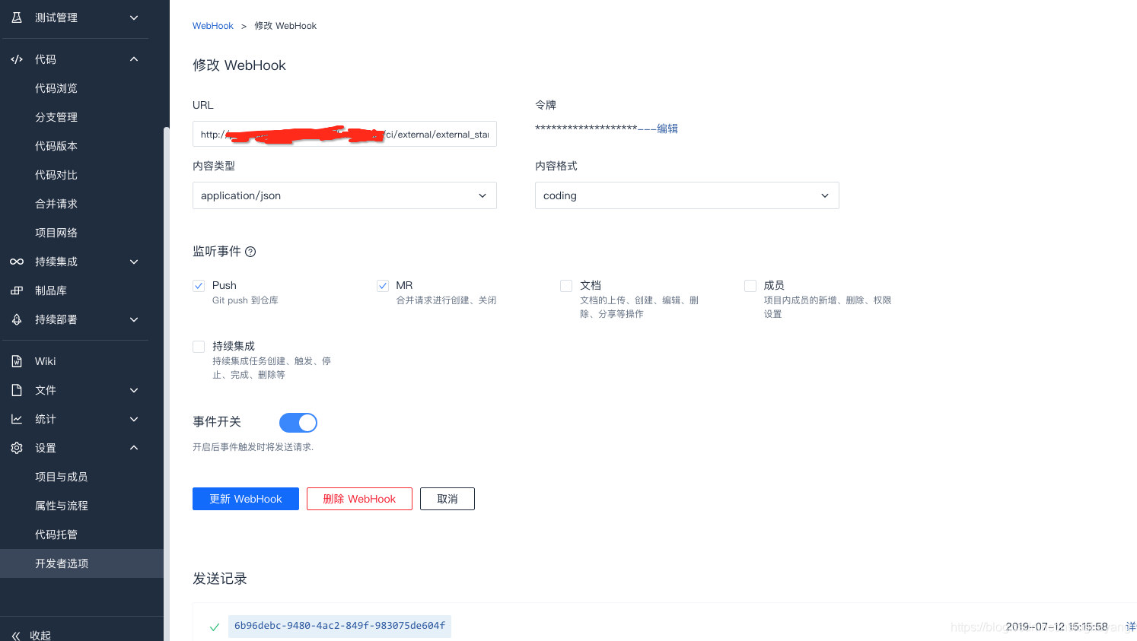1137x641 pixels.
Task: Click the 删除 WebHook button
Action: pos(359,499)
